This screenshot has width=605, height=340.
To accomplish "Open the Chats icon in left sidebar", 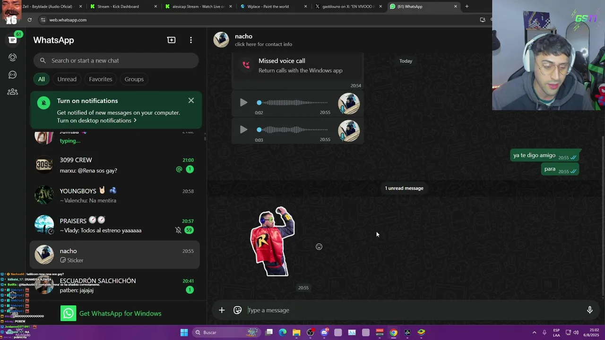I will (12, 40).
